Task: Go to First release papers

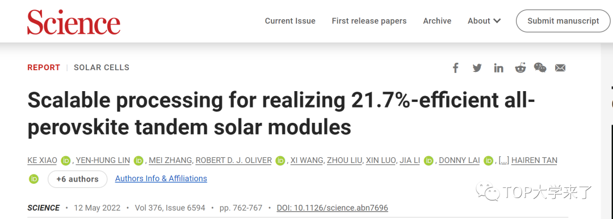Action: pyautogui.click(x=369, y=21)
